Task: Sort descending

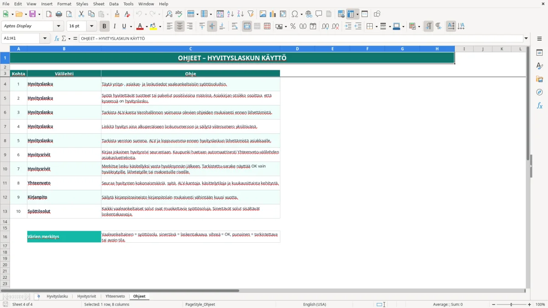Action: tap(240, 14)
